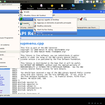Choose Aggiungi un elemento al pannello principale

(x=55, y=23)
